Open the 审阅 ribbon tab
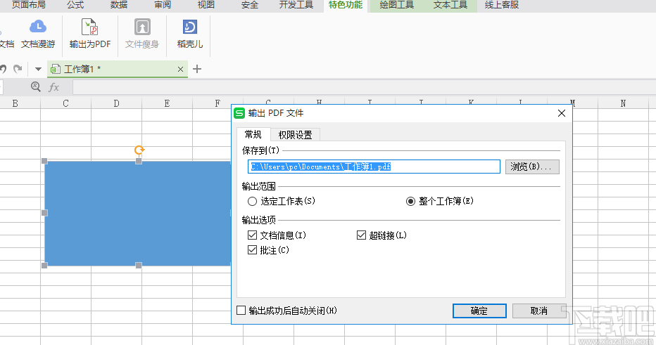Viewport: 656px width, 345px height. (x=163, y=5)
